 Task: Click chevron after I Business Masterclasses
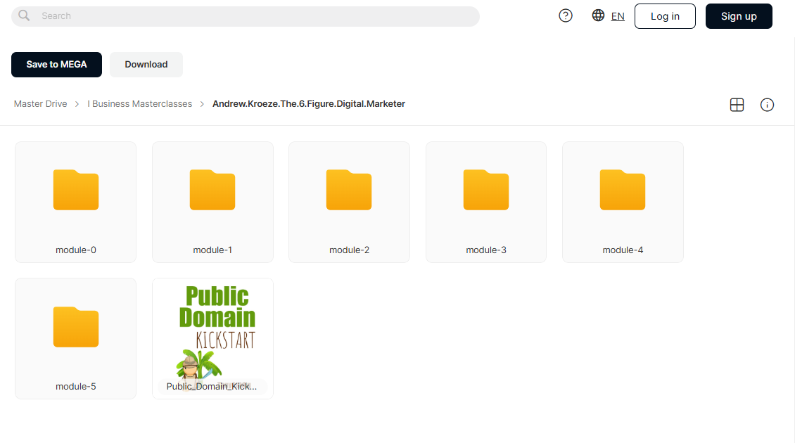(203, 104)
